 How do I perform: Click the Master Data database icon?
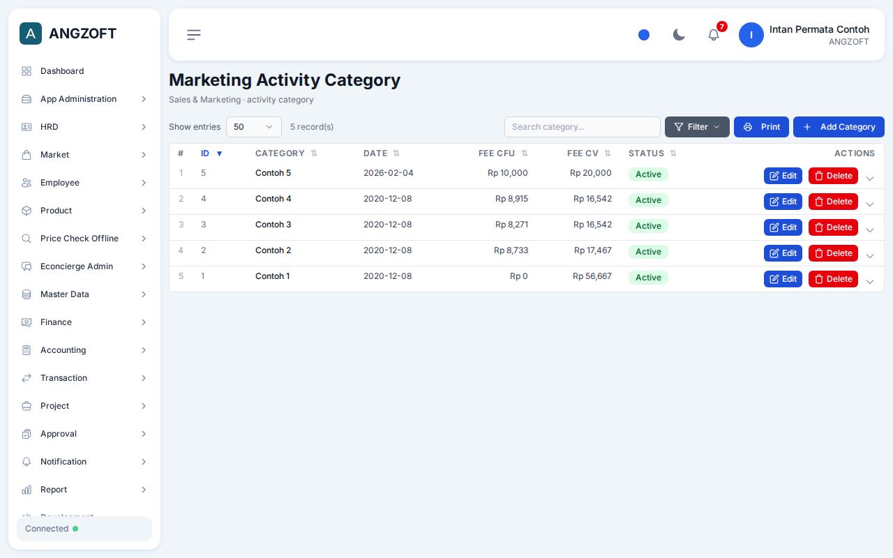tap(27, 294)
